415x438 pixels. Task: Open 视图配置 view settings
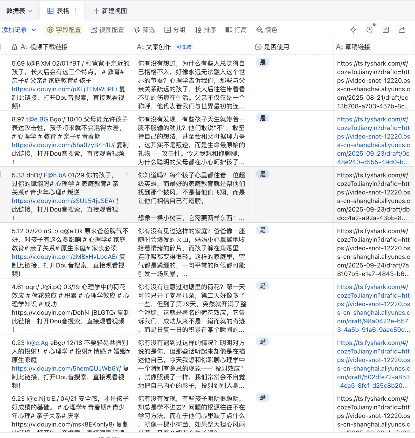[107, 30]
